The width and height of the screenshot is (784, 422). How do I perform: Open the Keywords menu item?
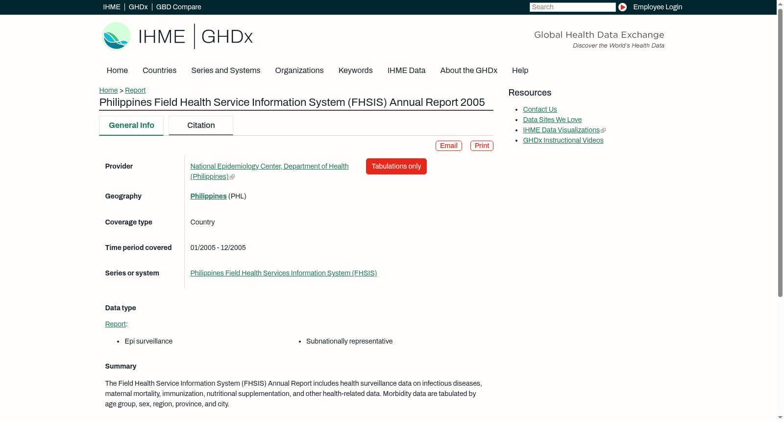[356, 71]
